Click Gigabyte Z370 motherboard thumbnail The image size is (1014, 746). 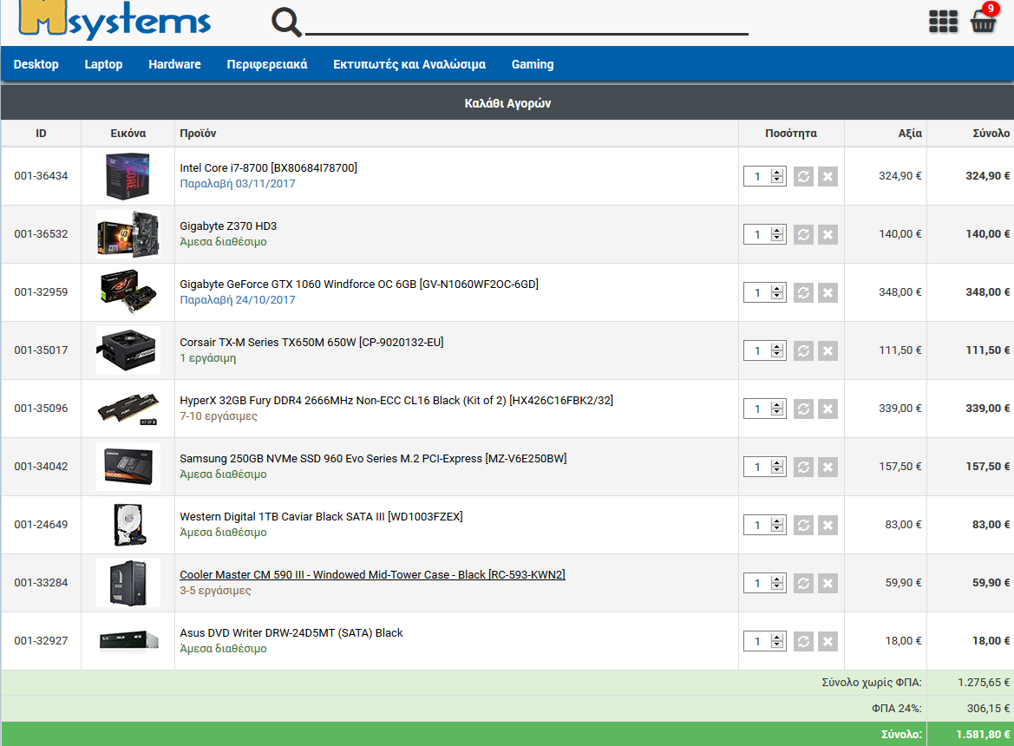pyautogui.click(x=128, y=234)
